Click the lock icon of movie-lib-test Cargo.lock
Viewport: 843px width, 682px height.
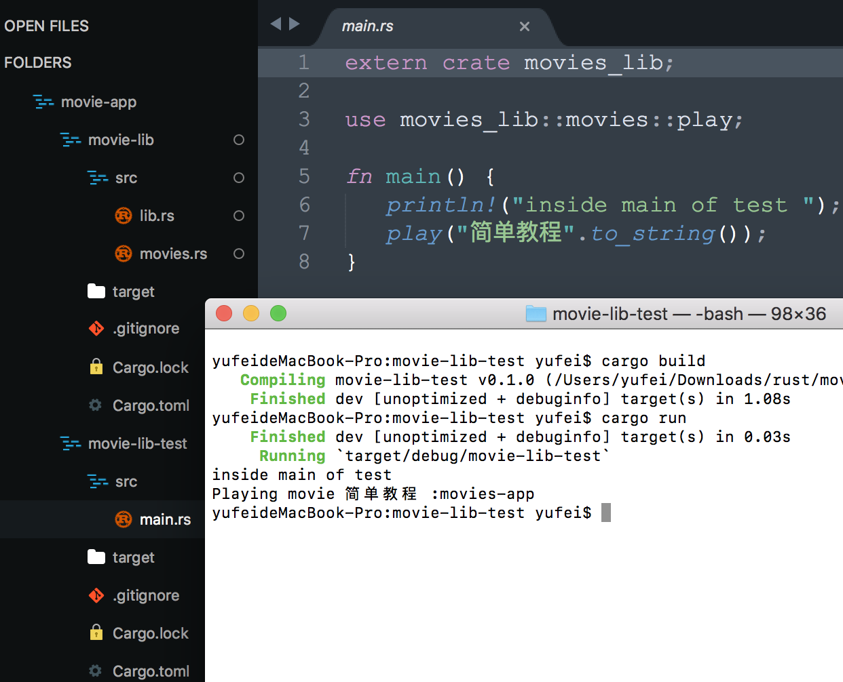click(96, 633)
